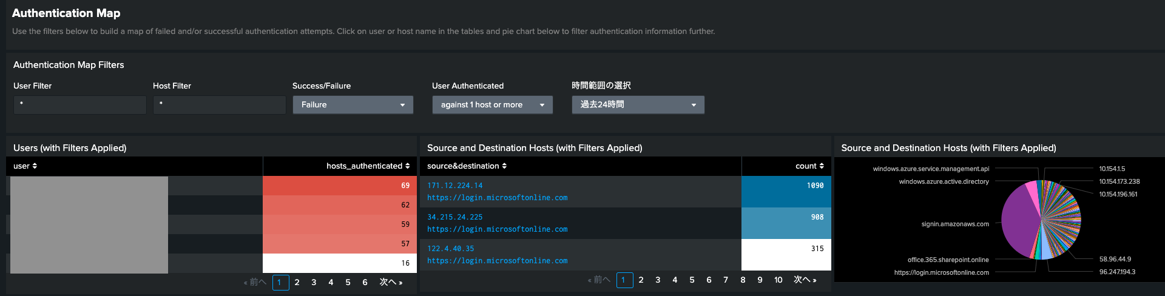Screen dimensions: 1165x296
Task: Click pie legend 58.96.44.9
Action: coord(1115,260)
